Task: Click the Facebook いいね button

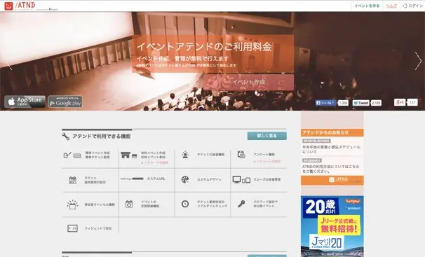Action: point(325,103)
